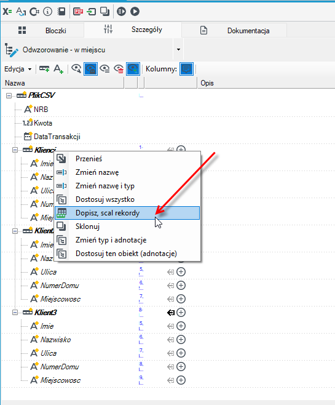
Task: Click the notebook icon in top toolbar
Action: click(61, 12)
